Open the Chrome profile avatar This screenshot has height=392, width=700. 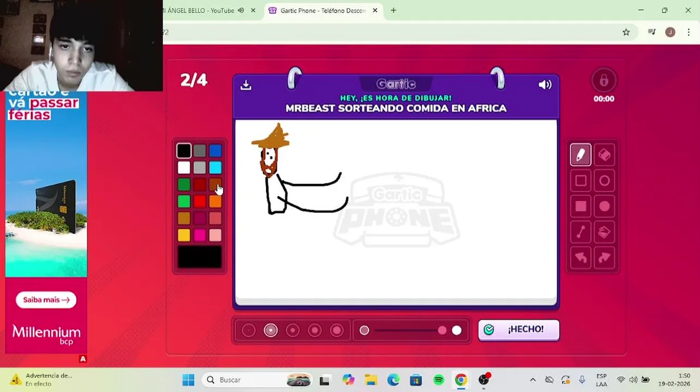[670, 32]
